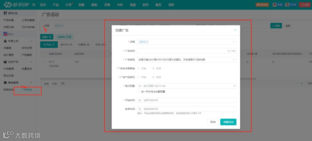The height and width of the screenshot is (141, 312).
Task: Click the 营销管理 section icon
Action: [5, 83]
